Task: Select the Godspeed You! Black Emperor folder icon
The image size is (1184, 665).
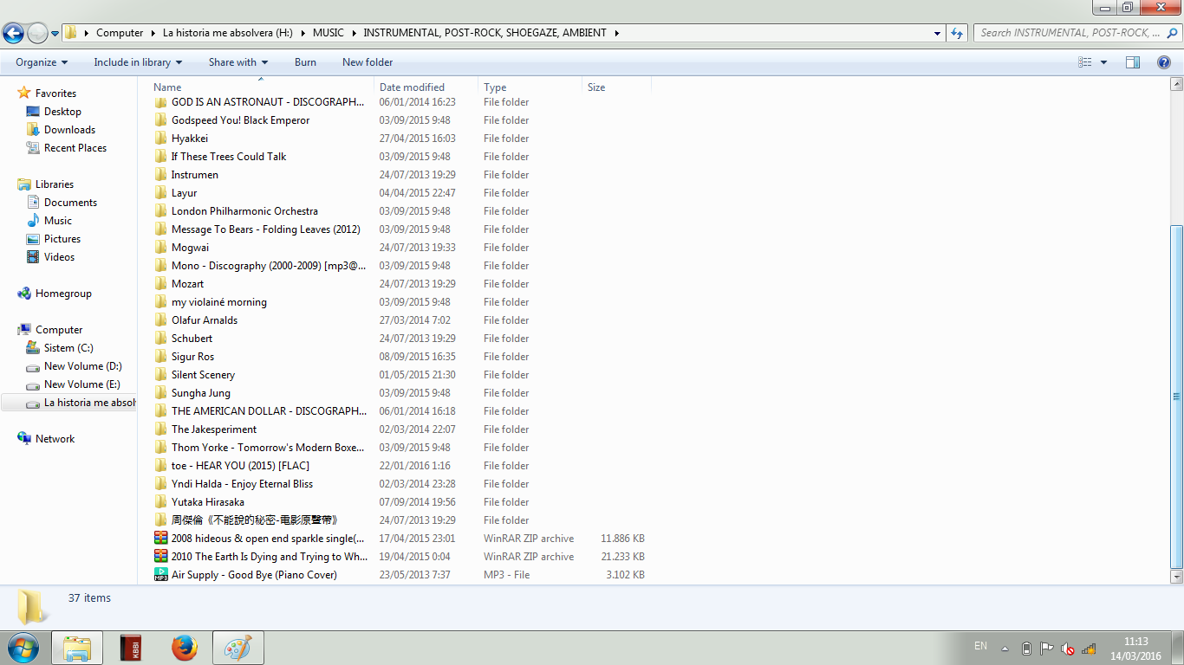Action: [x=160, y=120]
